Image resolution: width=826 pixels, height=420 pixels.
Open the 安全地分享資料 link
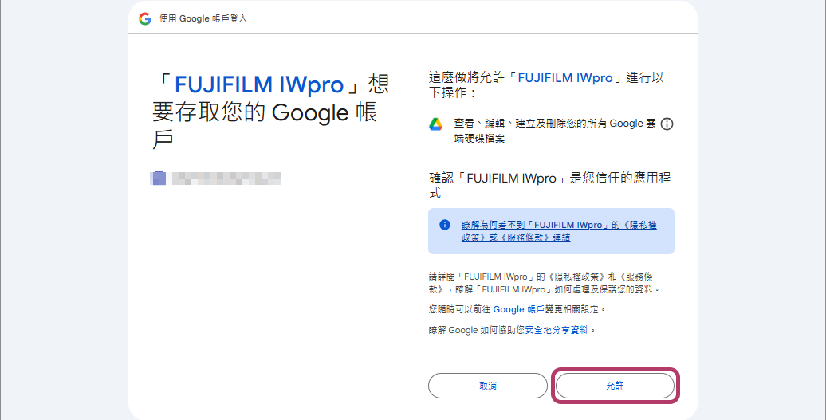pos(557,331)
